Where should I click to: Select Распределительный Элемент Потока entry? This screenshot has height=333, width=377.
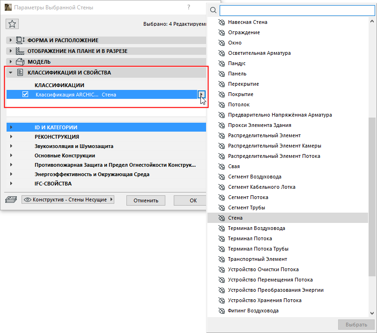[288, 156]
